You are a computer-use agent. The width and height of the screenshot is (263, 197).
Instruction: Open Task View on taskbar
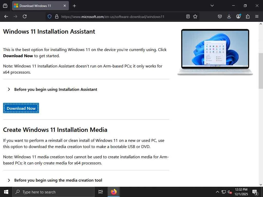pos(101,192)
